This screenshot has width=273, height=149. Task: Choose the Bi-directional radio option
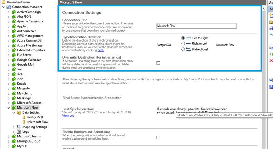coord(183,49)
